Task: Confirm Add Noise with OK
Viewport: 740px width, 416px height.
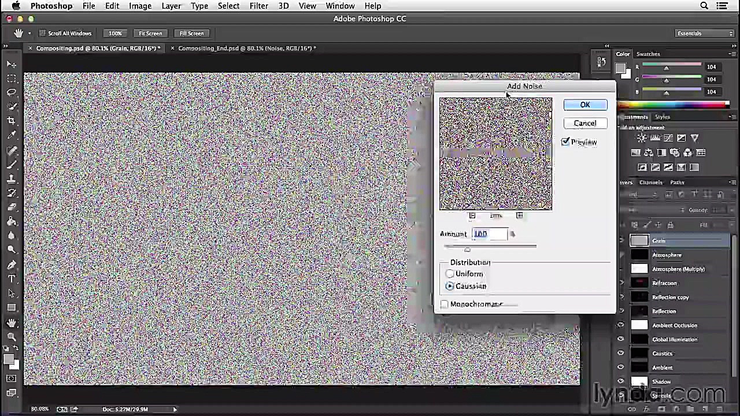Action: coord(585,105)
